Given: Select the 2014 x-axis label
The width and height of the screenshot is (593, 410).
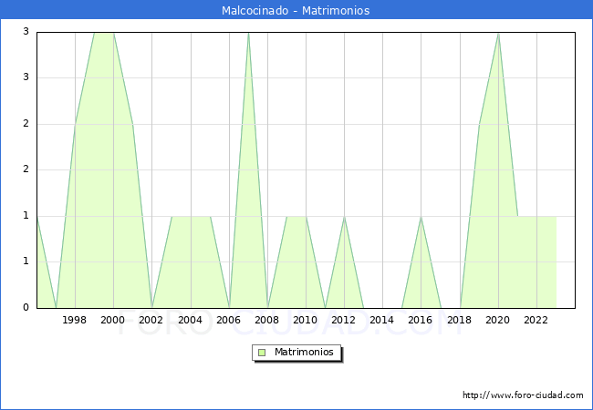Looking at the screenshot, I should pos(382,320).
